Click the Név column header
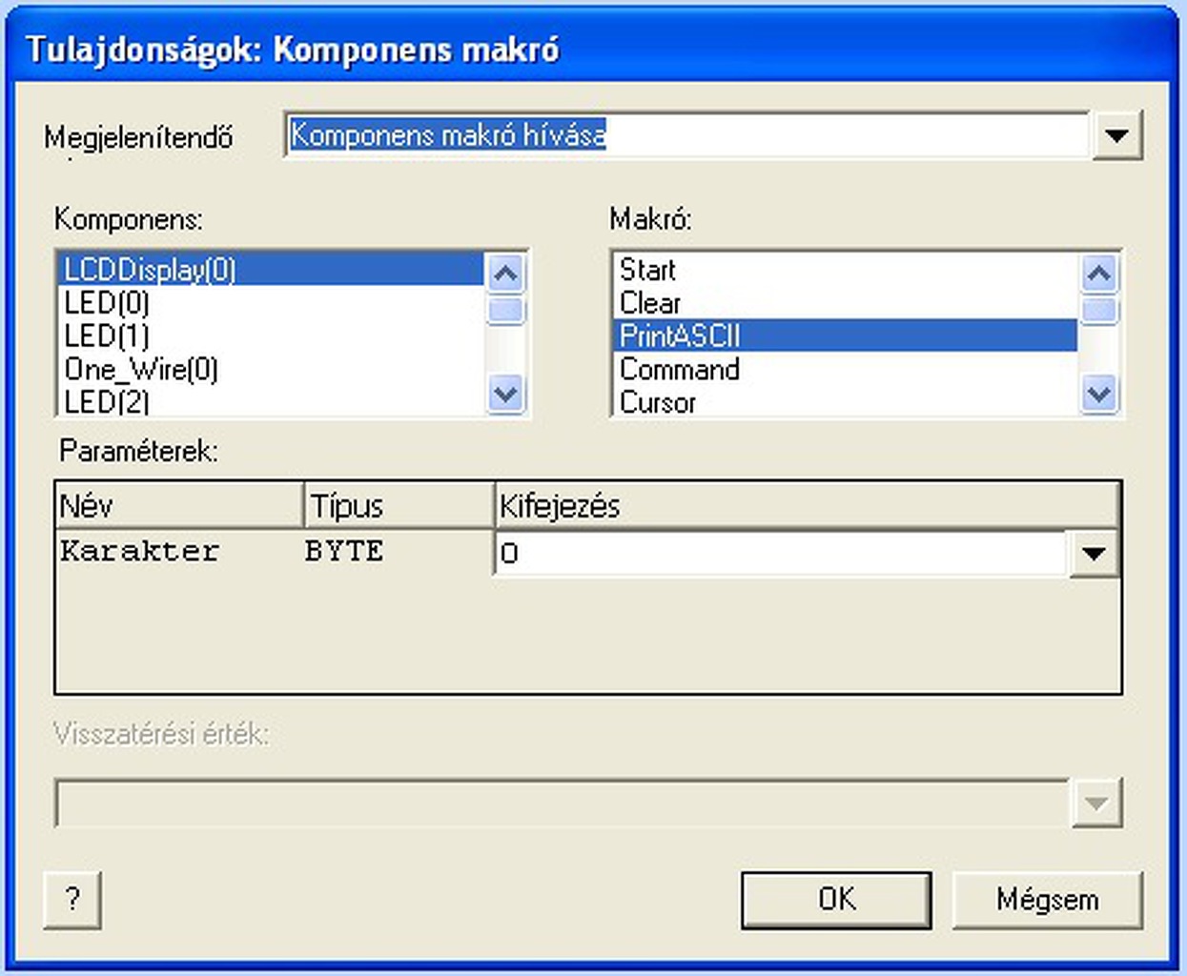This screenshot has height=976, width=1187. (x=179, y=505)
